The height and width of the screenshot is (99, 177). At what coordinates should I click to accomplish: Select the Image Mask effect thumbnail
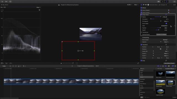pyautogui.click(x=160, y=83)
